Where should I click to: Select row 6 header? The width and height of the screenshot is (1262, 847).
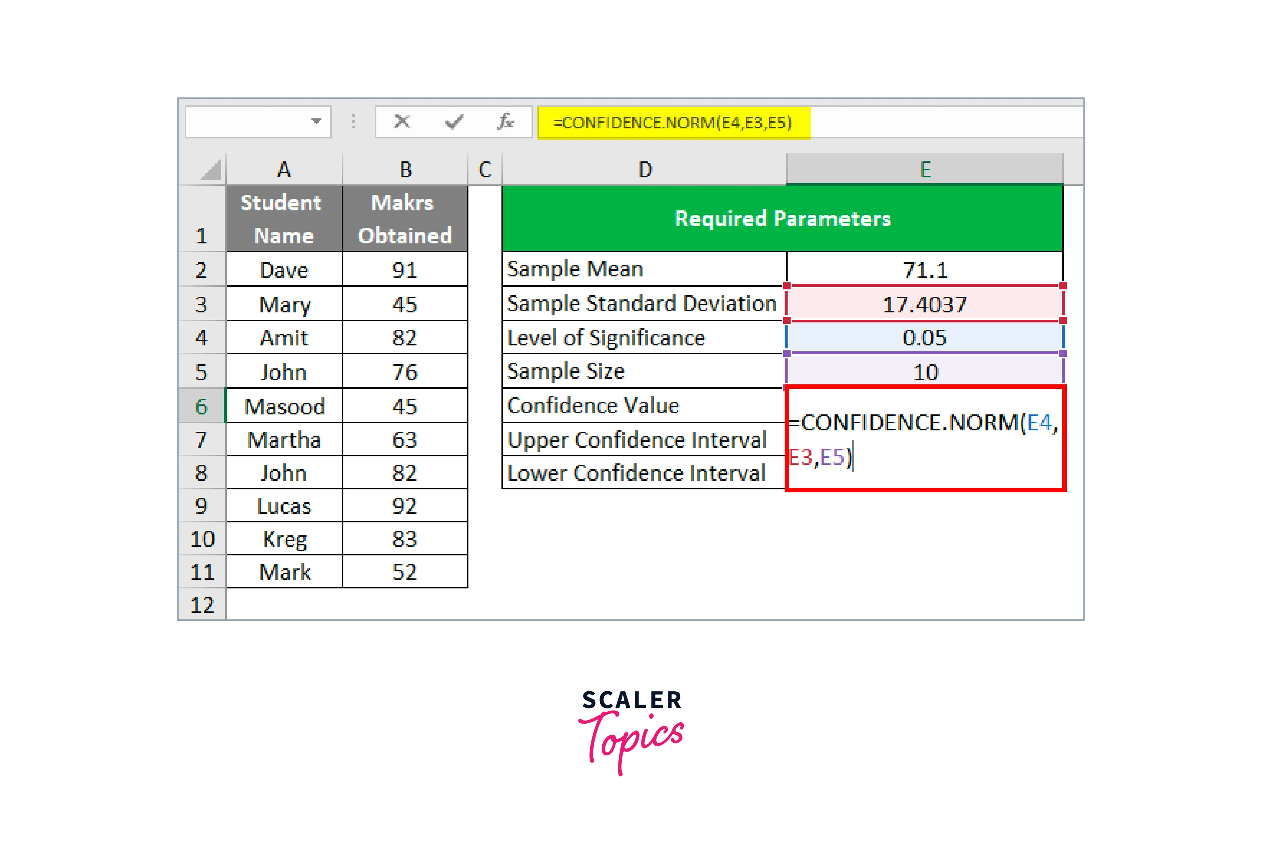pyautogui.click(x=202, y=406)
